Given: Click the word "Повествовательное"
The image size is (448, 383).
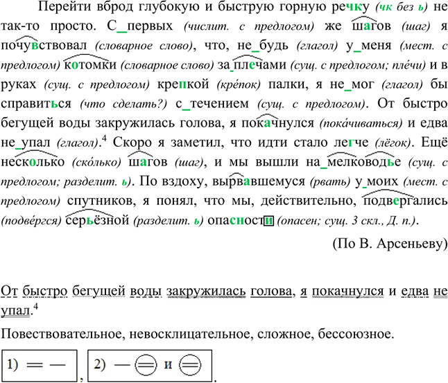Looking at the screenshot, I should (x=63, y=334).
